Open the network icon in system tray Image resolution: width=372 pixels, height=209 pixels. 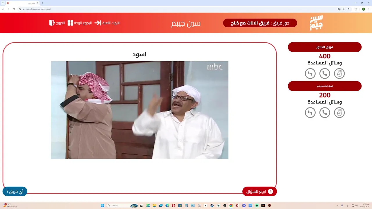click(353, 206)
